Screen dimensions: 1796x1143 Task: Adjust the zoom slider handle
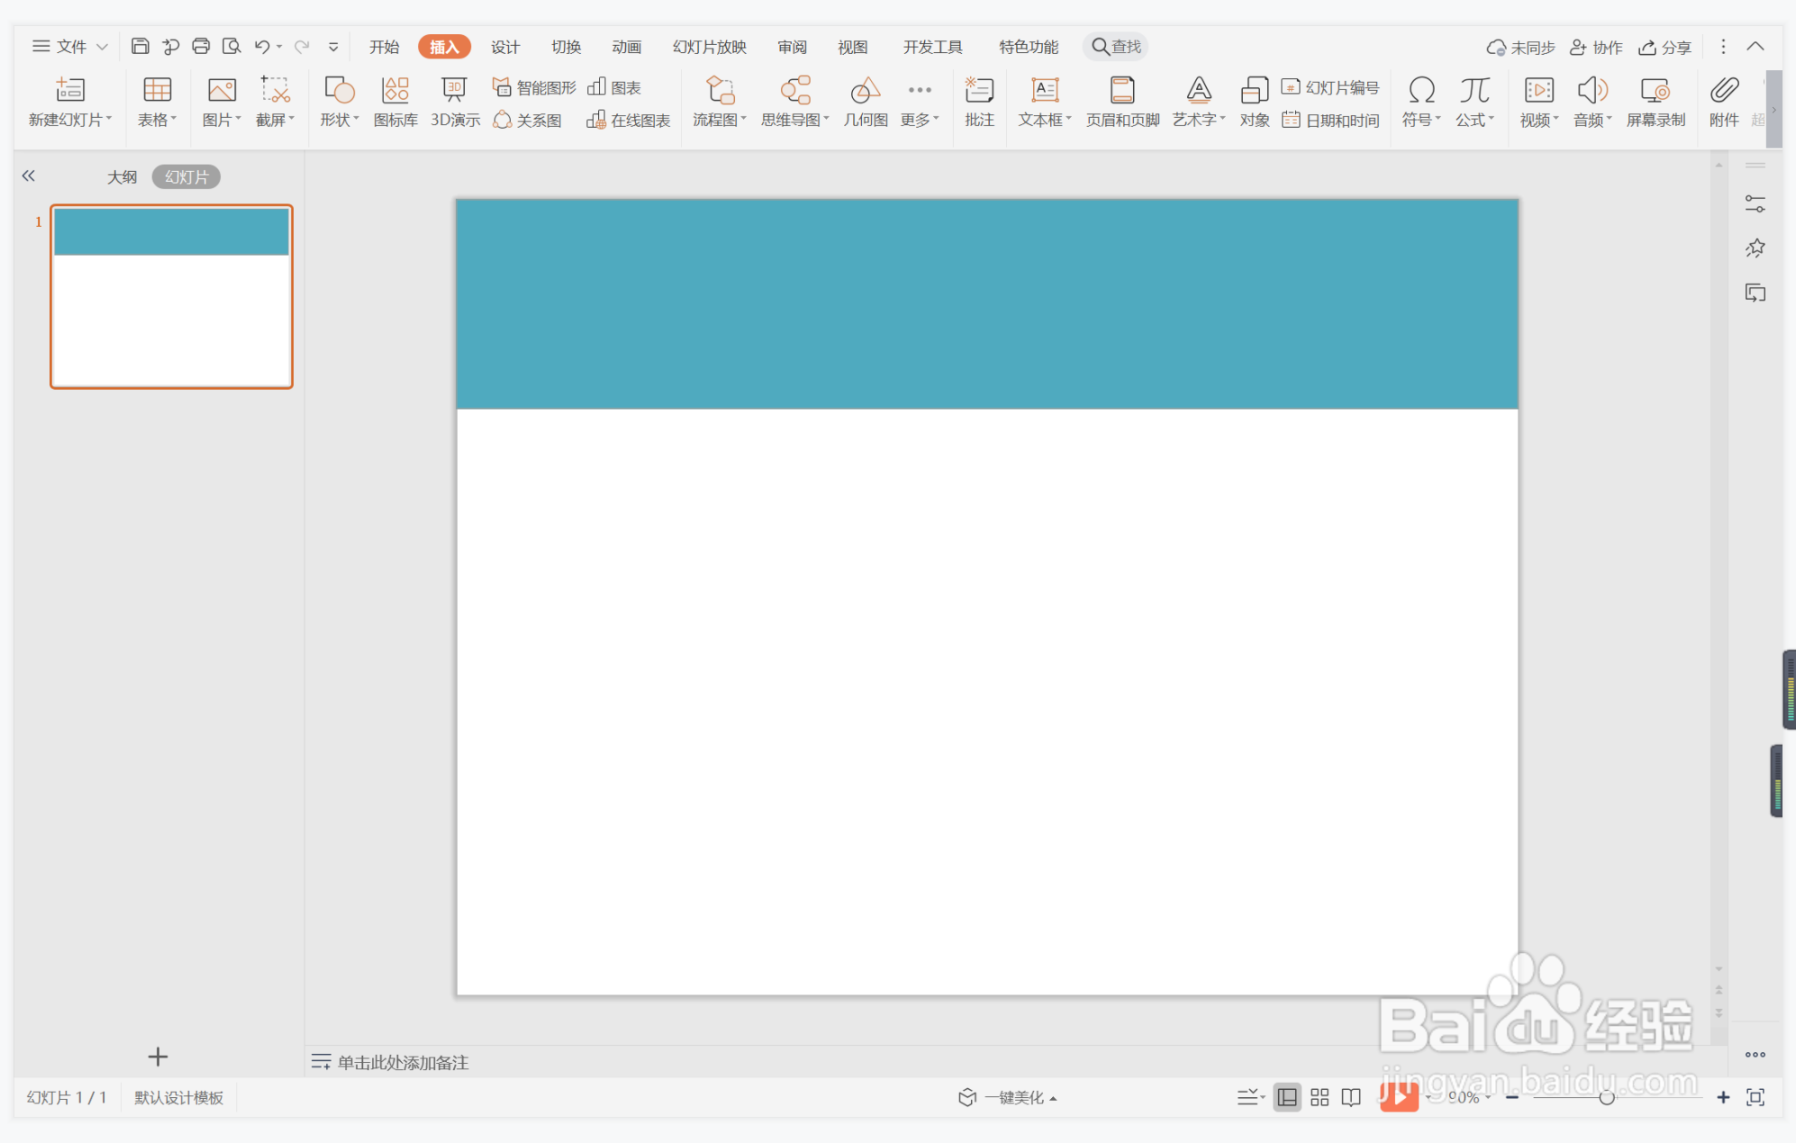pos(1606,1097)
